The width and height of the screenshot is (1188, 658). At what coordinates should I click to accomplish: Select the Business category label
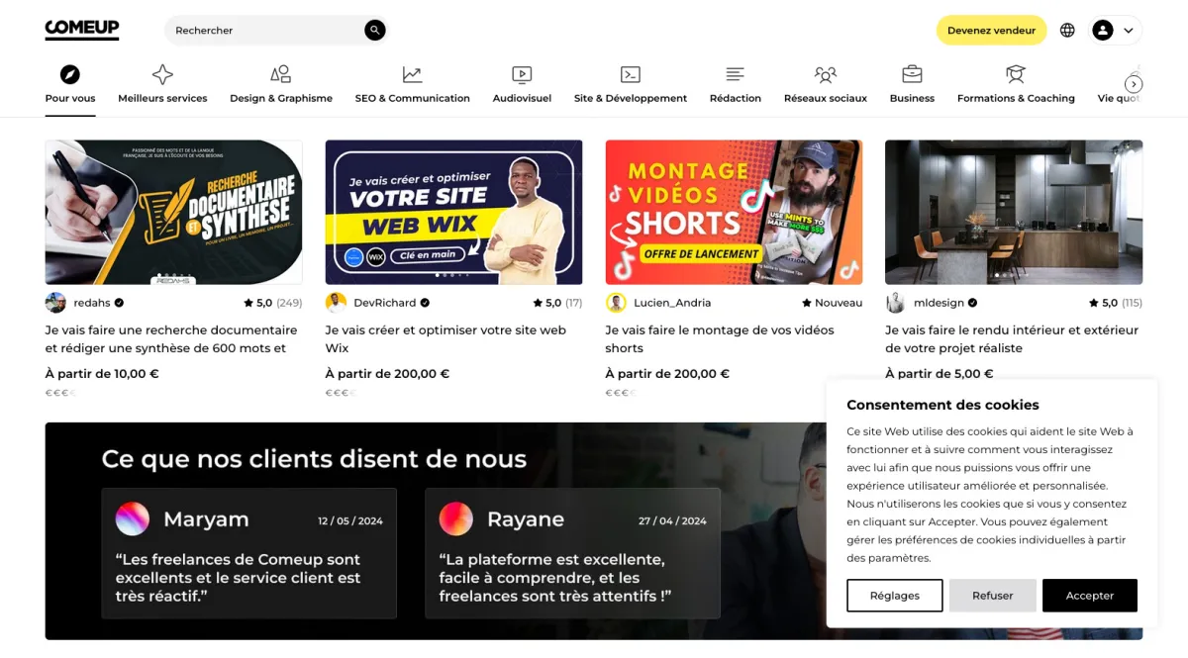(x=912, y=98)
